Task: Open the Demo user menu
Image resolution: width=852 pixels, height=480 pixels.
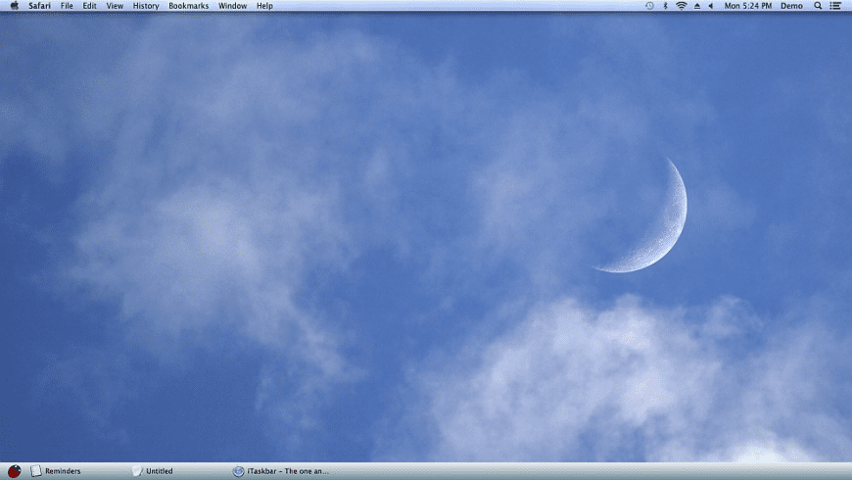Action: (x=791, y=6)
